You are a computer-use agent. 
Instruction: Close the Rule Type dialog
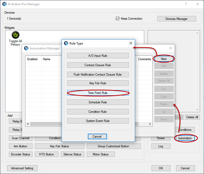point(131,43)
